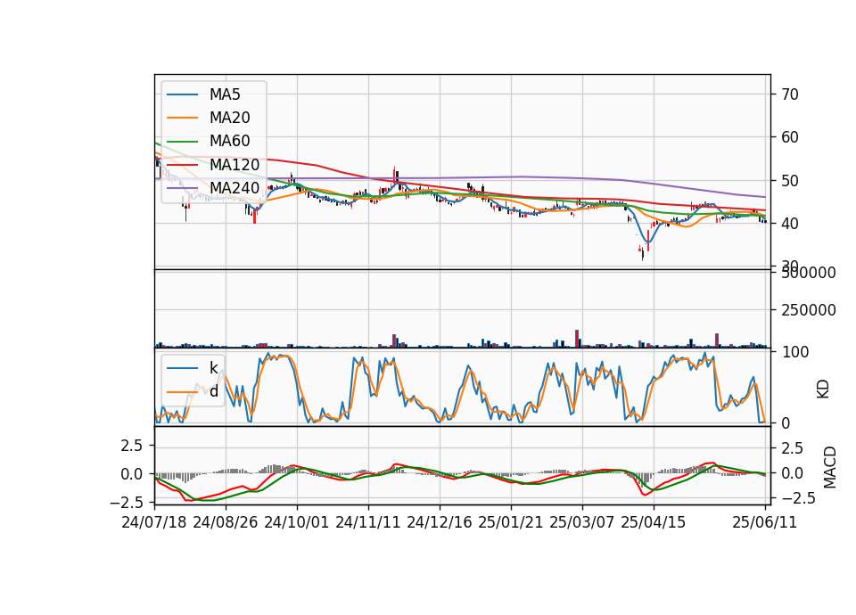Click the price axis value 70

790,95
